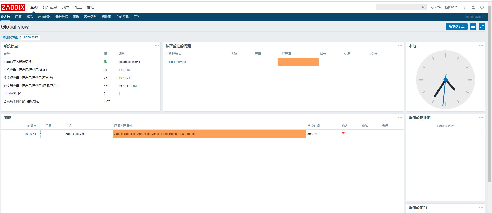
Task: Open the 按严重性的问题 widget options dots
Action: click(x=400, y=45)
